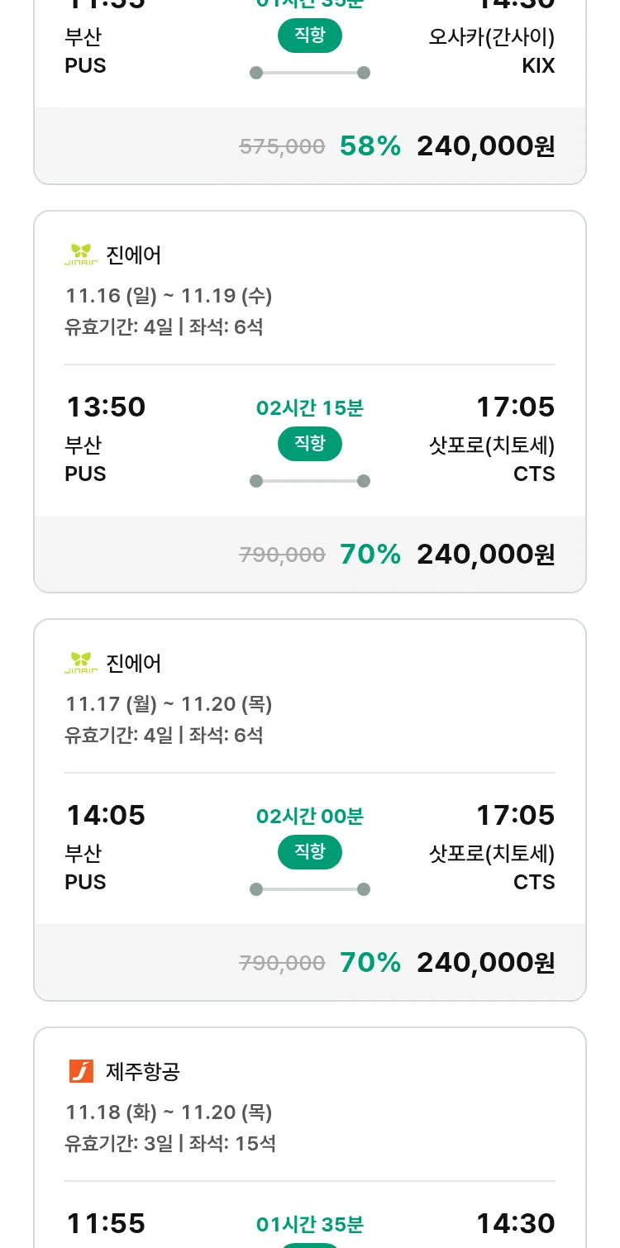
Task: Tap 유효기간: 3일 | 좌석: 15석 seat info
Action: point(170,1143)
